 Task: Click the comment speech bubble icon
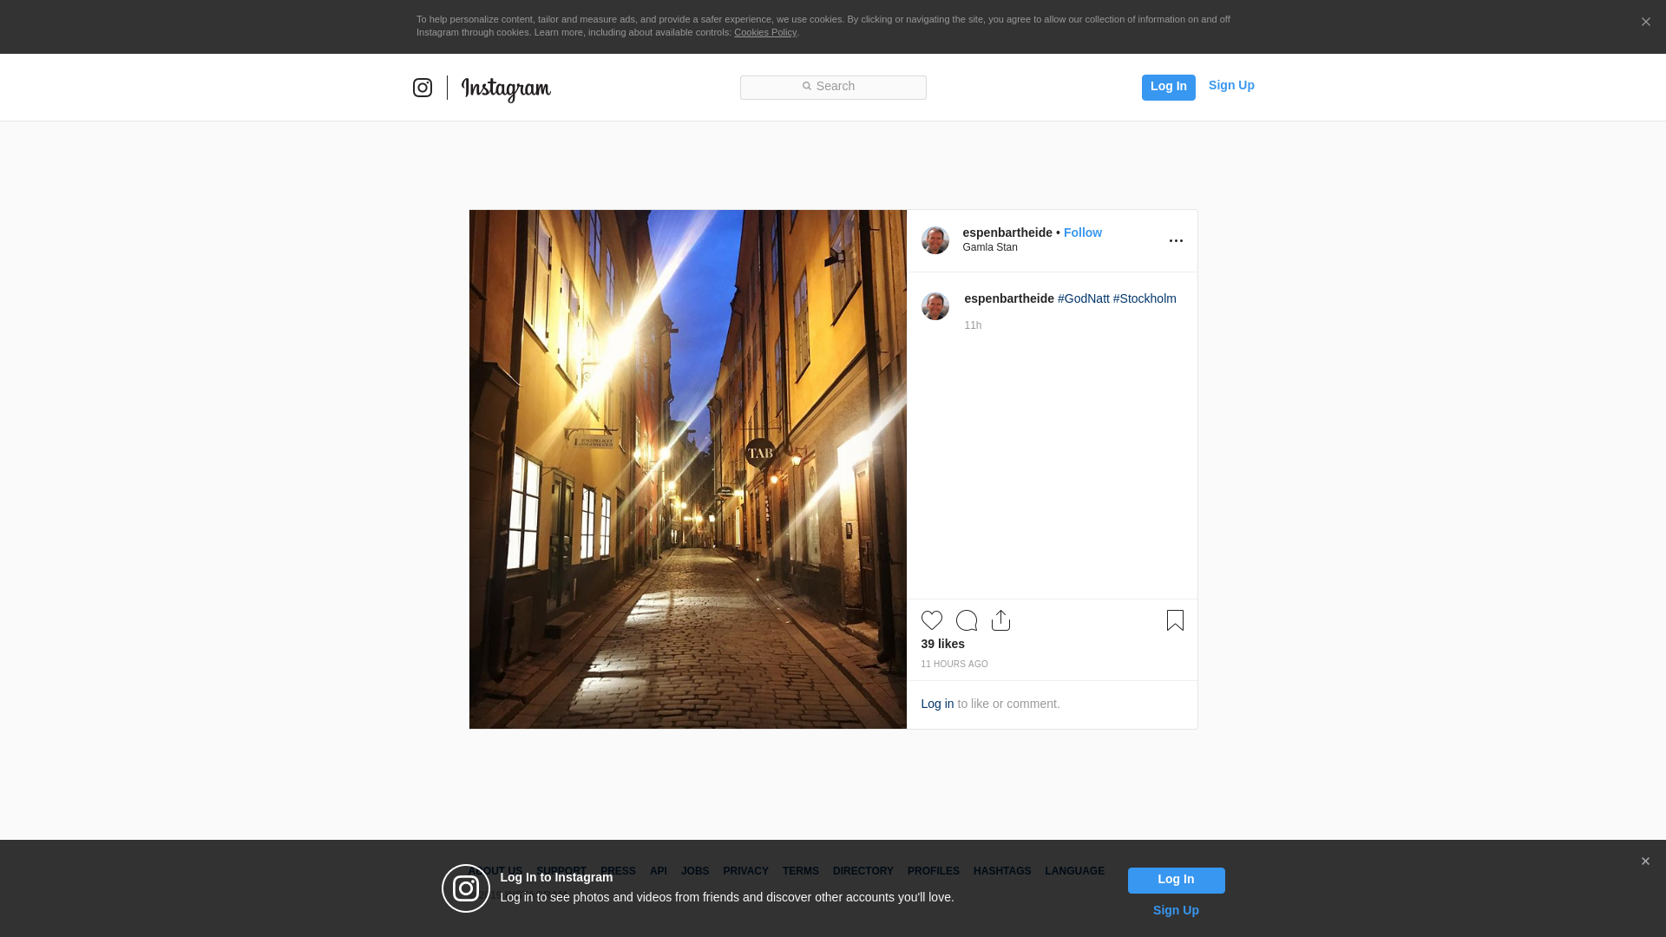point(966,620)
